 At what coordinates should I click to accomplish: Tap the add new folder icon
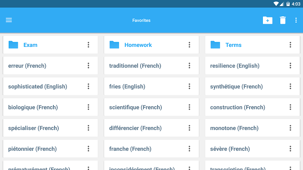pos(267,20)
